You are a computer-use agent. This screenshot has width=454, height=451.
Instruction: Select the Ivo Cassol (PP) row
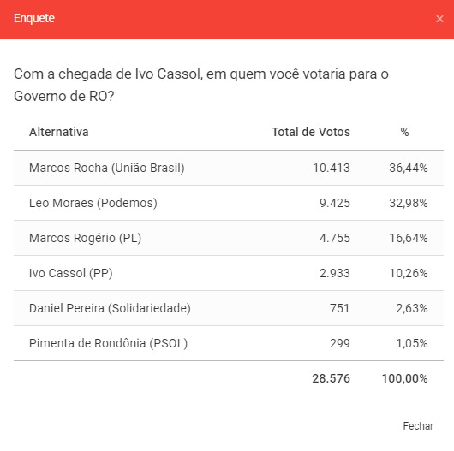[229, 273]
